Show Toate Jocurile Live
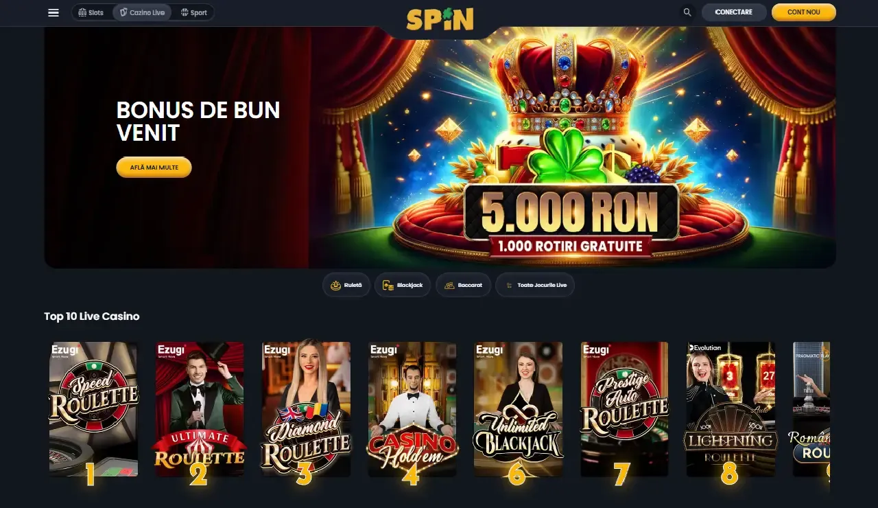878x508 pixels. 535,285
